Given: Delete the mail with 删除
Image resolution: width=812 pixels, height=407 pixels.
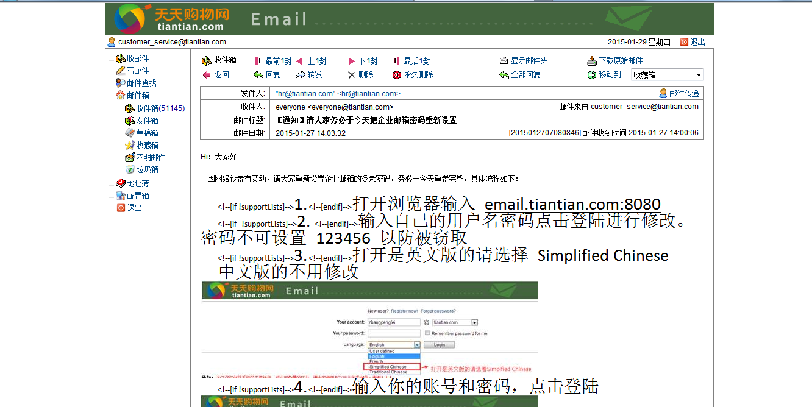Looking at the screenshot, I should pyautogui.click(x=366, y=74).
